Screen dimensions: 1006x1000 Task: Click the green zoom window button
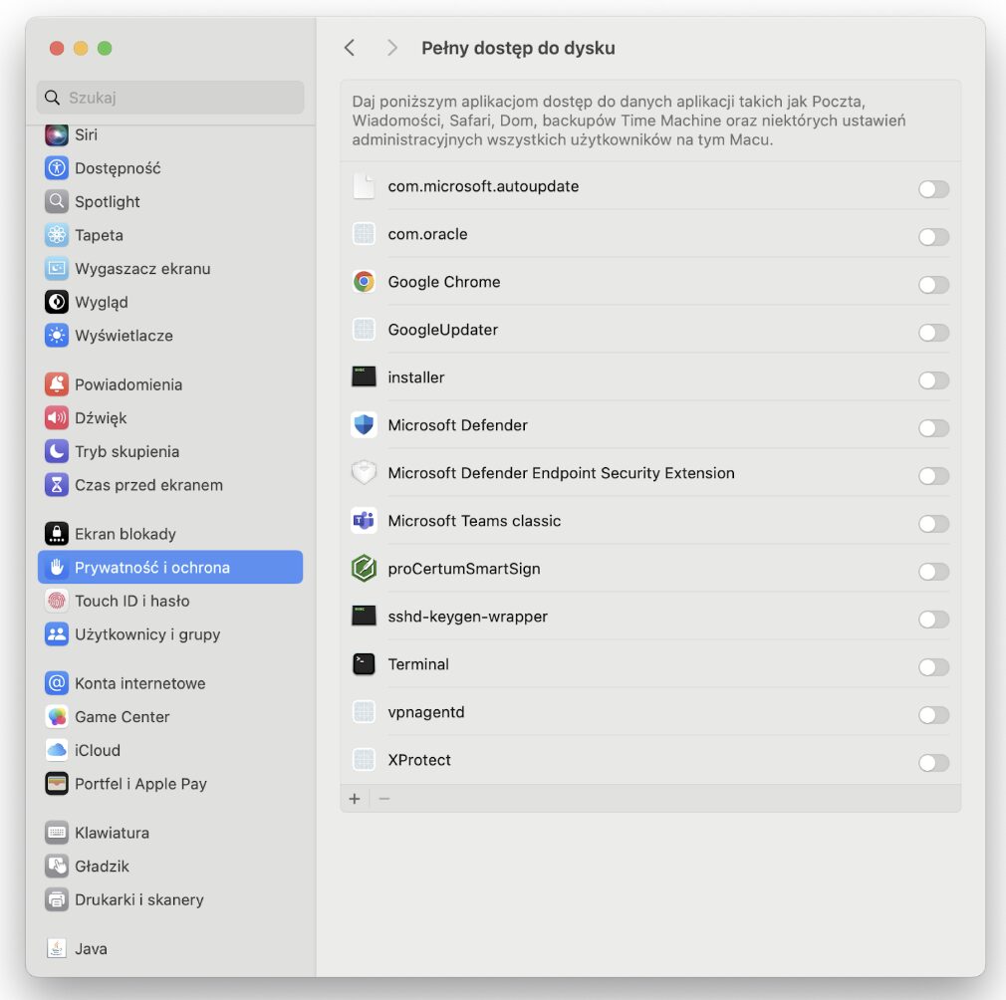click(x=105, y=48)
